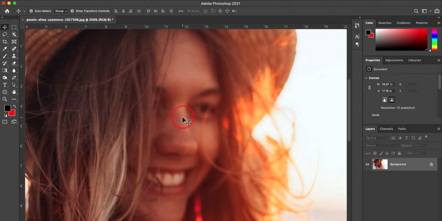Disable Show Transform Controls checkbox

(x=72, y=11)
